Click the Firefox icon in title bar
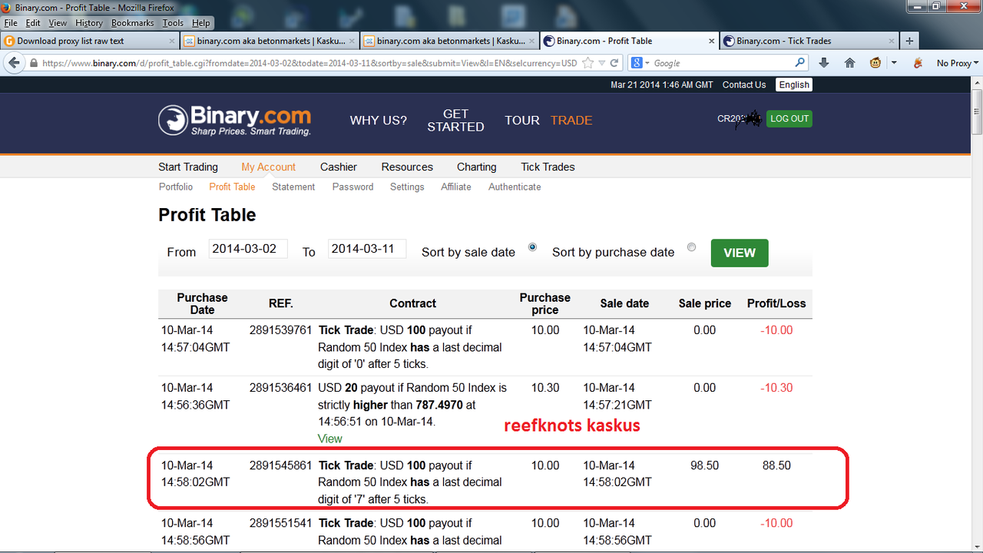Image resolution: width=983 pixels, height=553 pixels. click(x=7, y=7)
